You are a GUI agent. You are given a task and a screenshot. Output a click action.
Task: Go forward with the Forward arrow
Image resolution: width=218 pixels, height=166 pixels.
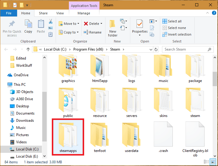click(15, 49)
